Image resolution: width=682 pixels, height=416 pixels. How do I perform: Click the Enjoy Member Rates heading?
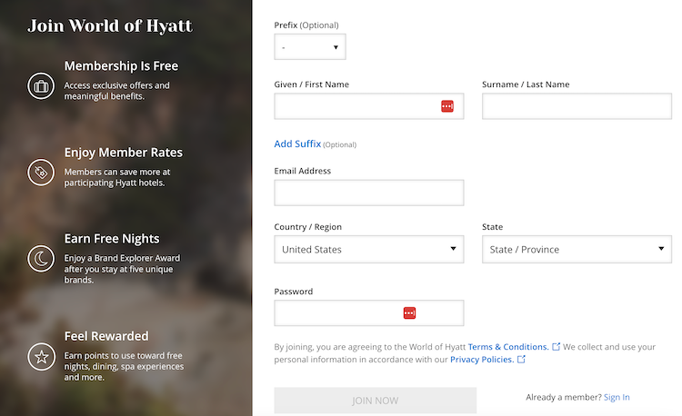point(124,153)
